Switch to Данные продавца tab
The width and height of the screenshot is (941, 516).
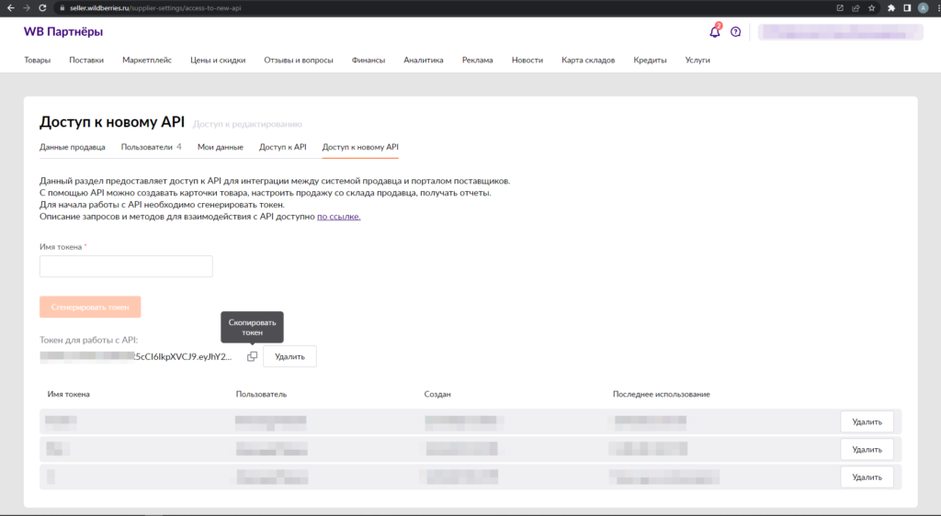(x=72, y=147)
